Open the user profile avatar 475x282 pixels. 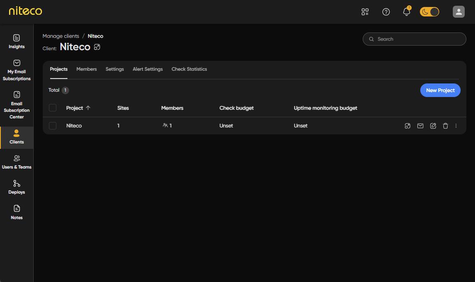[x=459, y=12]
